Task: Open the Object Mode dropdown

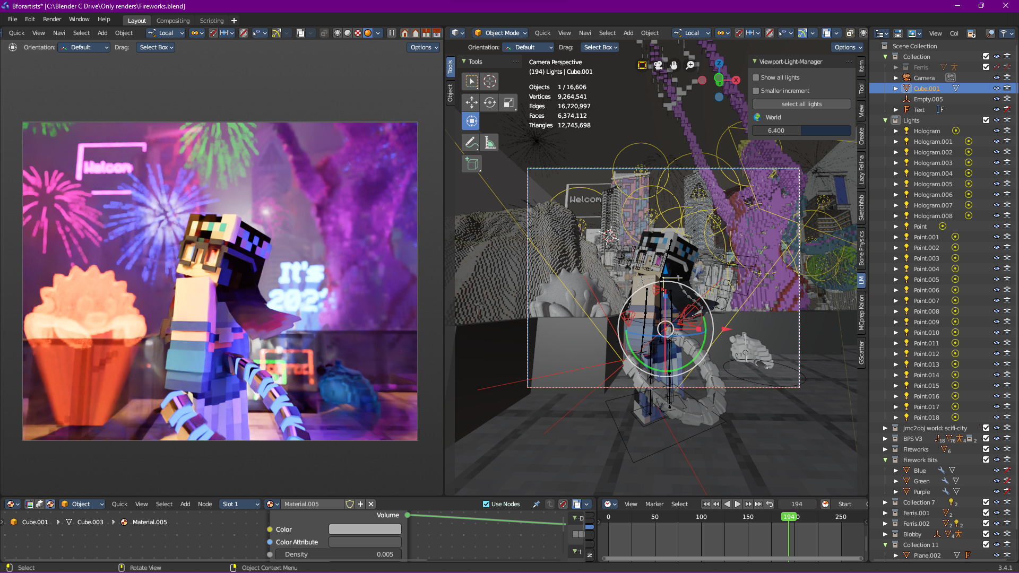Action: click(501, 33)
